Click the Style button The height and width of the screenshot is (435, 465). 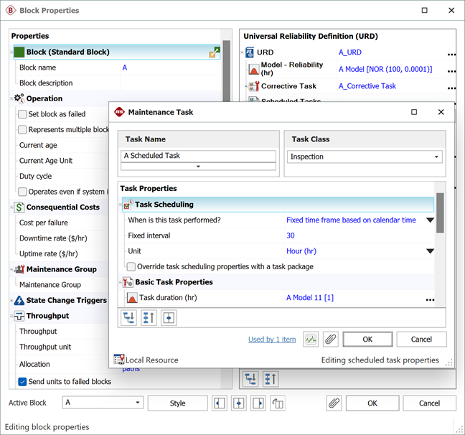pos(177,403)
